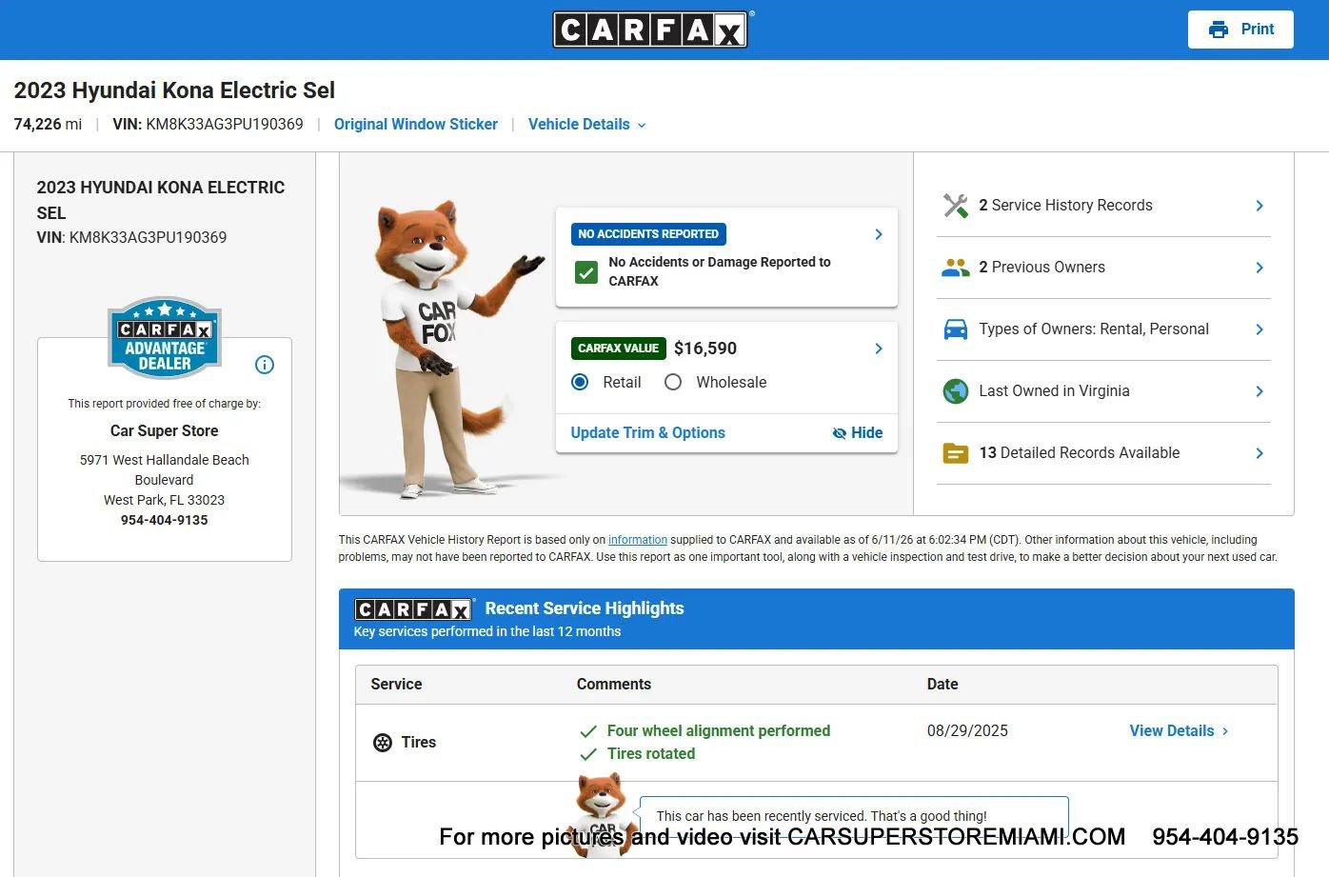Expand Types of Owners chevron
Image resolution: width=1329 pixels, height=877 pixels.
click(1260, 329)
